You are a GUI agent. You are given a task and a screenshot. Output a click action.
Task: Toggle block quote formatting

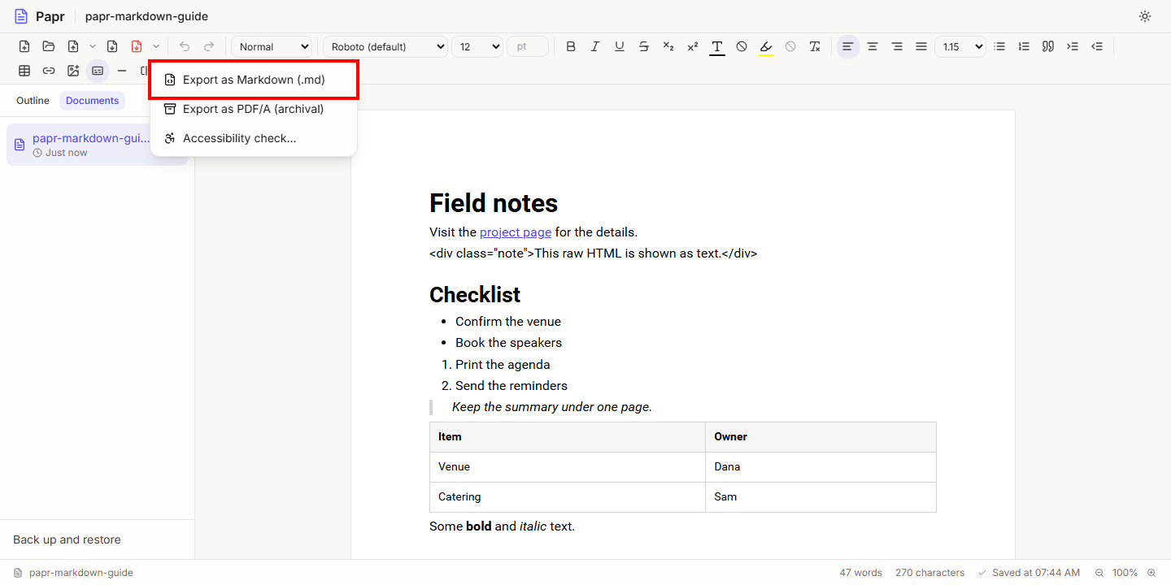pyautogui.click(x=1048, y=46)
